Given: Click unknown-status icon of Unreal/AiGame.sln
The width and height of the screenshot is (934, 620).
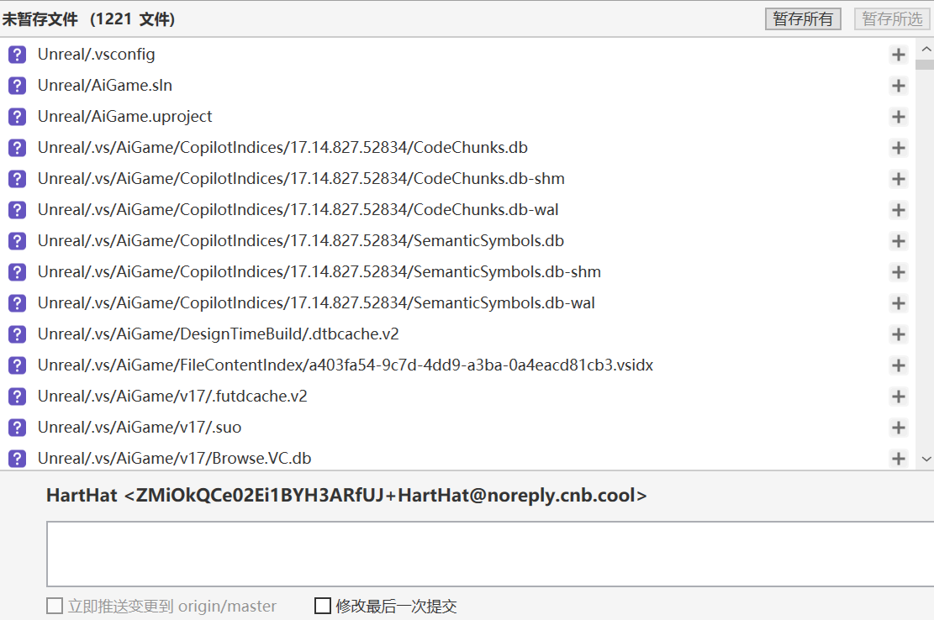Looking at the screenshot, I should click(x=17, y=86).
